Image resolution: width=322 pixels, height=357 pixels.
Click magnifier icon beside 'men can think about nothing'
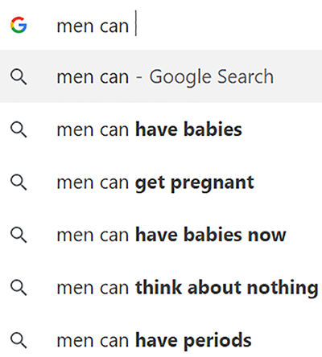coord(19,288)
